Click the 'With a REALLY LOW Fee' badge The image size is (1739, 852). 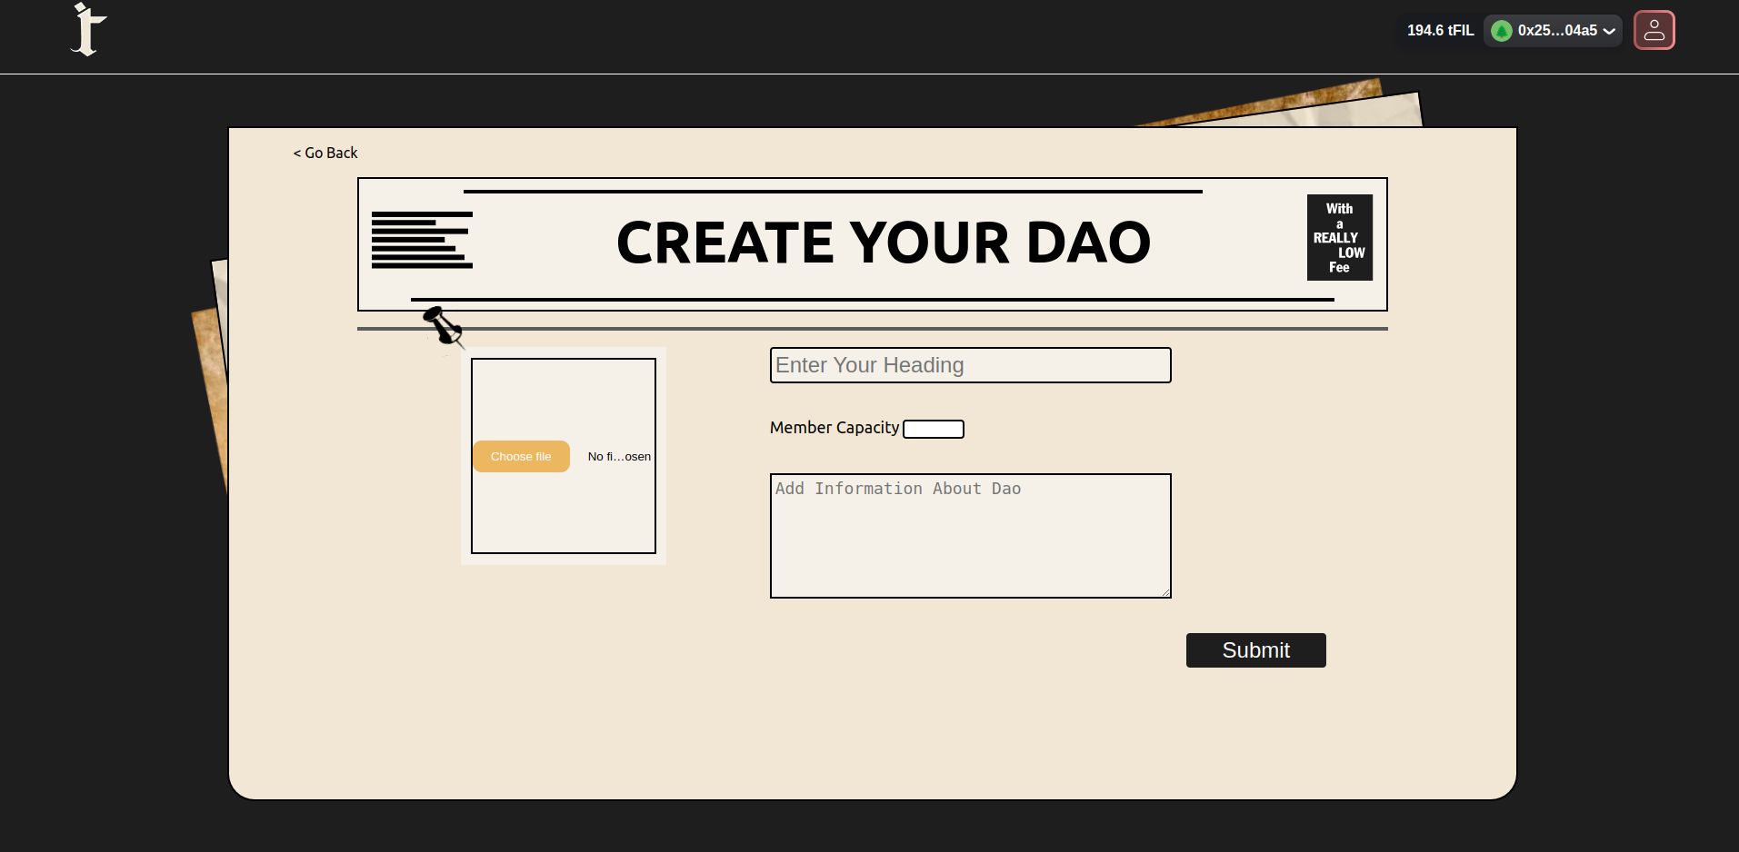1339,237
